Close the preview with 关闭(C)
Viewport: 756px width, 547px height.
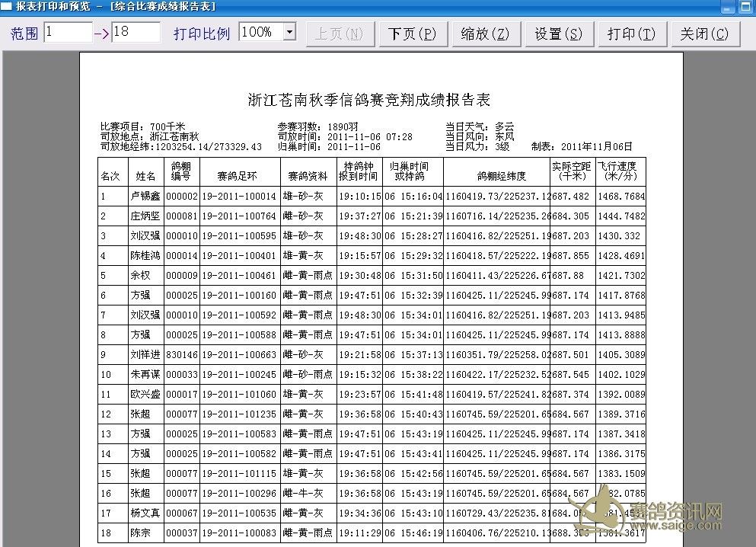705,34
